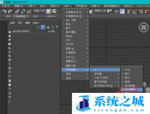
Task: Choose 漩涡 from the forces submenu
Action: click(132, 82)
